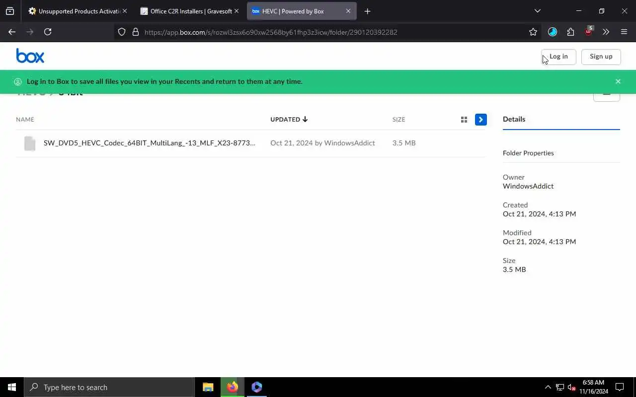Image resolution: width=636 pixels, height=397 pixels.
Task: Open the muted volume tray icon
Action: pyautogui.click(x=571, y=387)
